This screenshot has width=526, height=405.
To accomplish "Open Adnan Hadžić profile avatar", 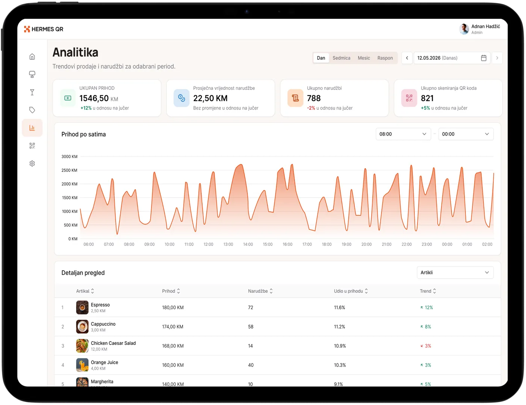I will point(464,29).
